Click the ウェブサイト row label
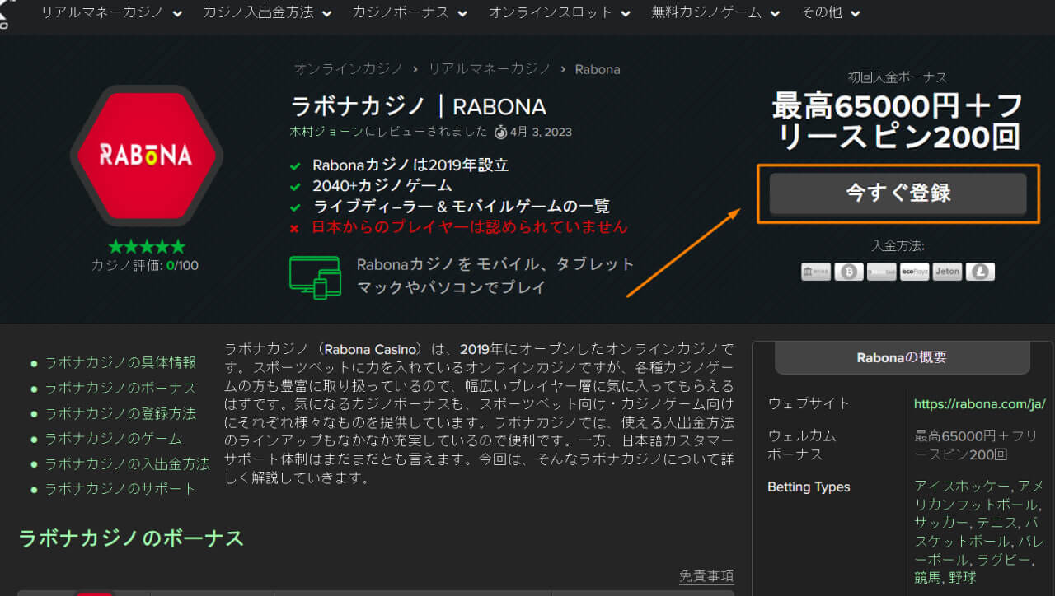The width and height of the screenshot is (1055, 596). pos(809,403)
